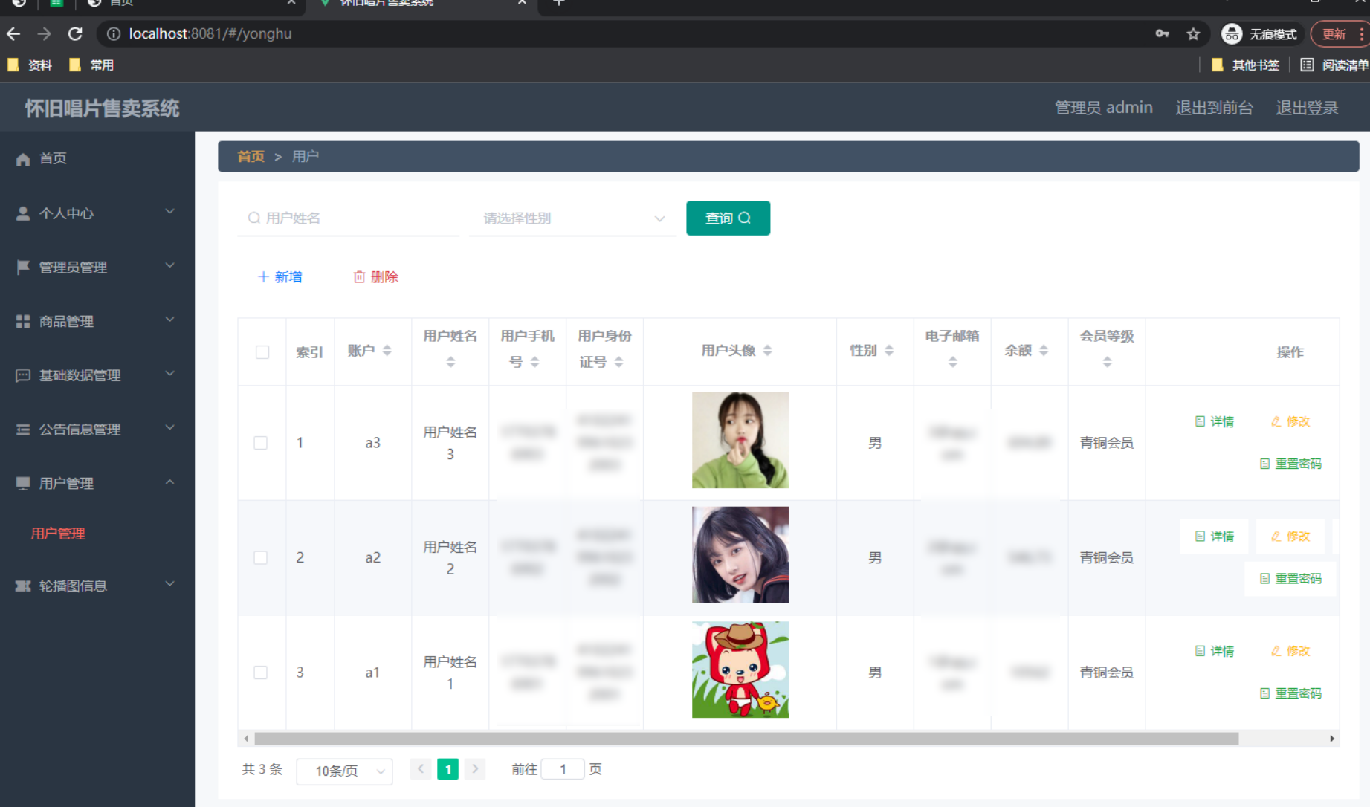Viewport: 1370px width, 807px height.
Task: Click the 前往 page number input
Action: 563,770
